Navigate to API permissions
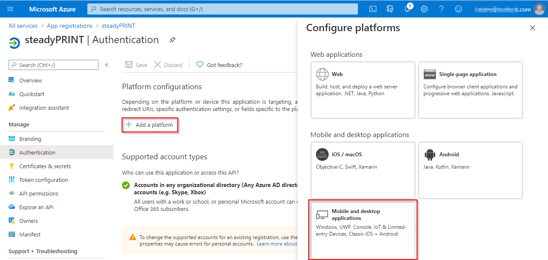 (39, 193)
